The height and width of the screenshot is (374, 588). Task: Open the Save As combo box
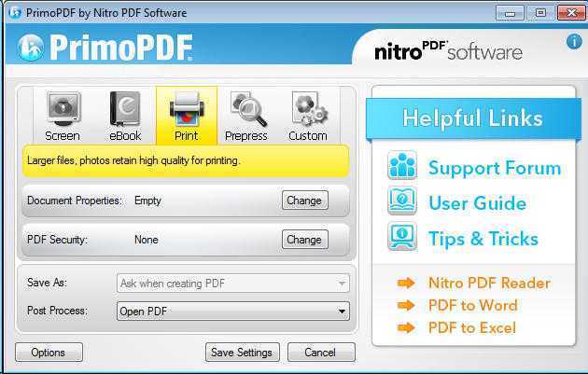[233, 284]
